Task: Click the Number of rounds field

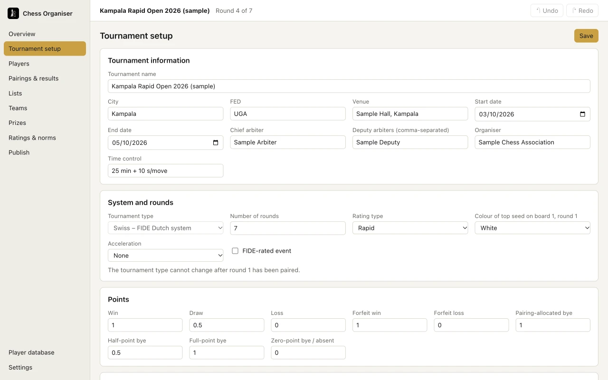Action: [288, 228]
